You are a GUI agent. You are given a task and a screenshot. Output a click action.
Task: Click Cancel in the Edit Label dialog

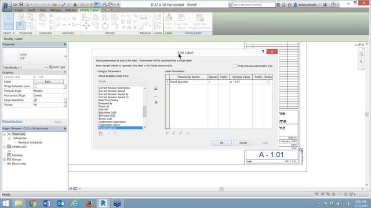243,143
